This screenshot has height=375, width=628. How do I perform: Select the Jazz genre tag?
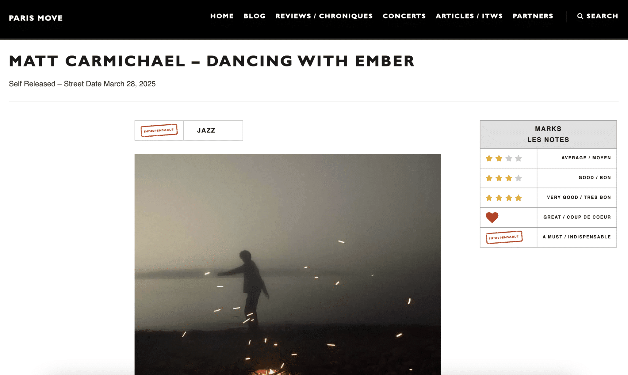206,131
